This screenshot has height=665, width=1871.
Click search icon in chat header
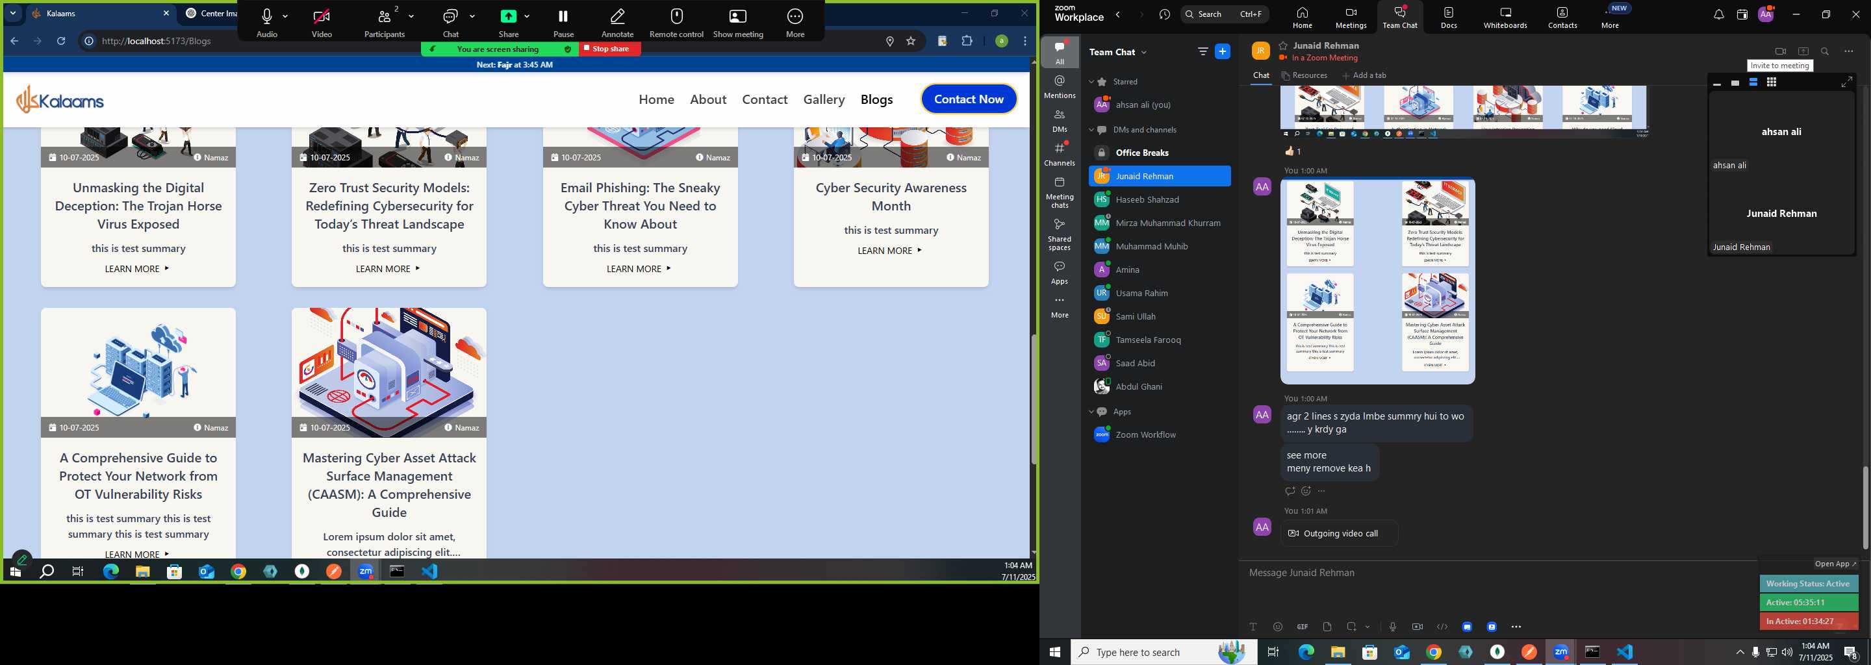1824,51
